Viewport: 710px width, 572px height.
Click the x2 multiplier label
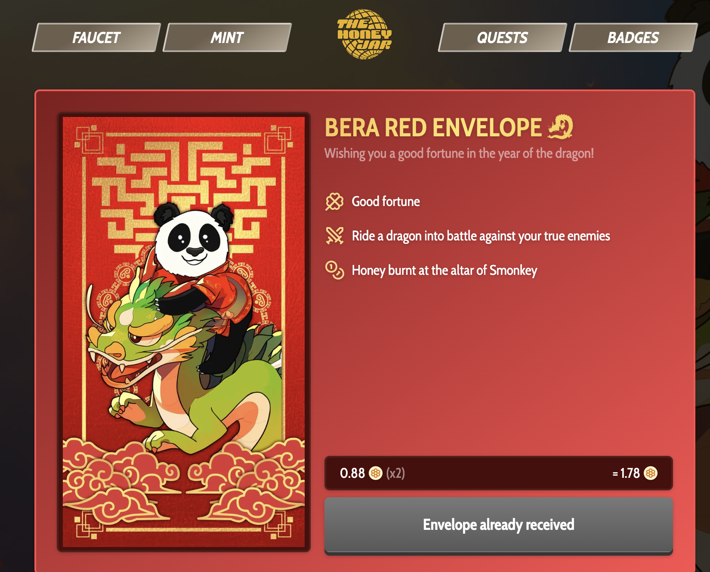(395, 473)
